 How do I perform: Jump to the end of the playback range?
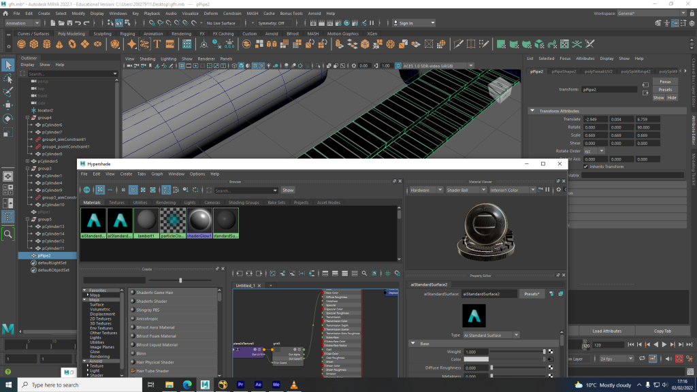tap(690, 344)
